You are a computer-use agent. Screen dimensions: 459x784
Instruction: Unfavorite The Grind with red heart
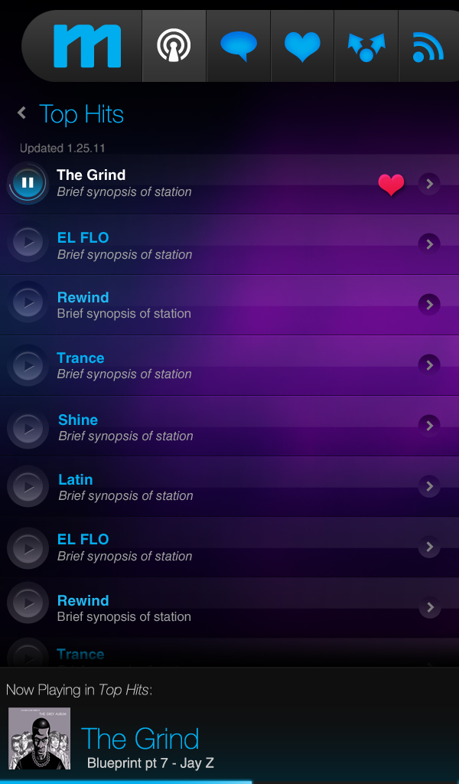(391, 184)
